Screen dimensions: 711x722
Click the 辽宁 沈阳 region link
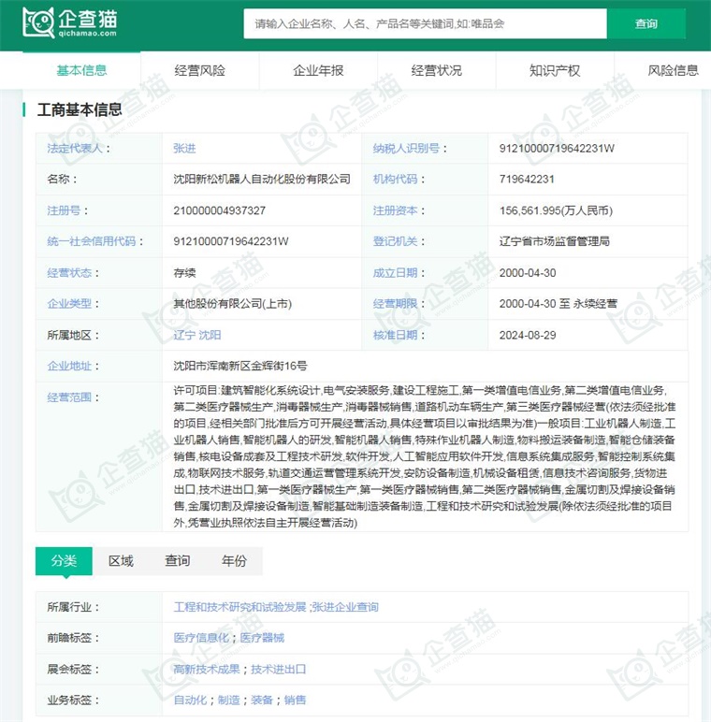coord(196,335)
